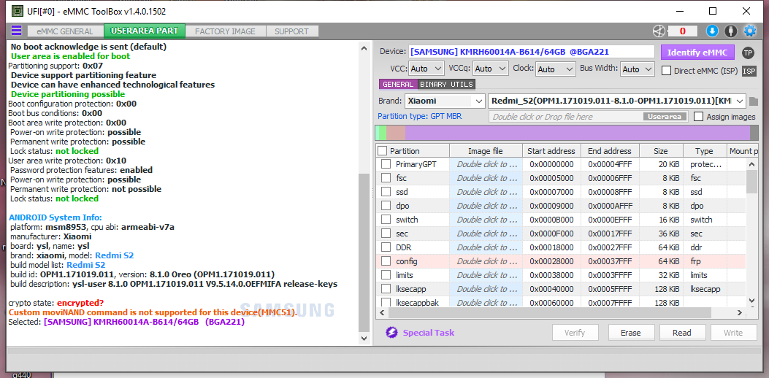Switch to the FACTORY IMAGE tab

pos(225,31)
